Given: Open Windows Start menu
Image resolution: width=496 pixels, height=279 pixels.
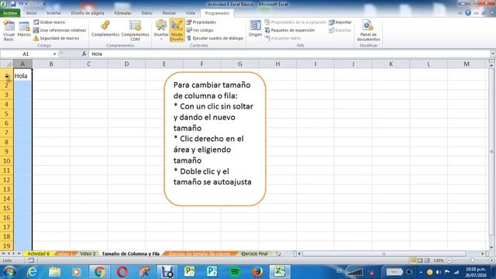Looking at the screenshot, I should click(x=9, y=272).
